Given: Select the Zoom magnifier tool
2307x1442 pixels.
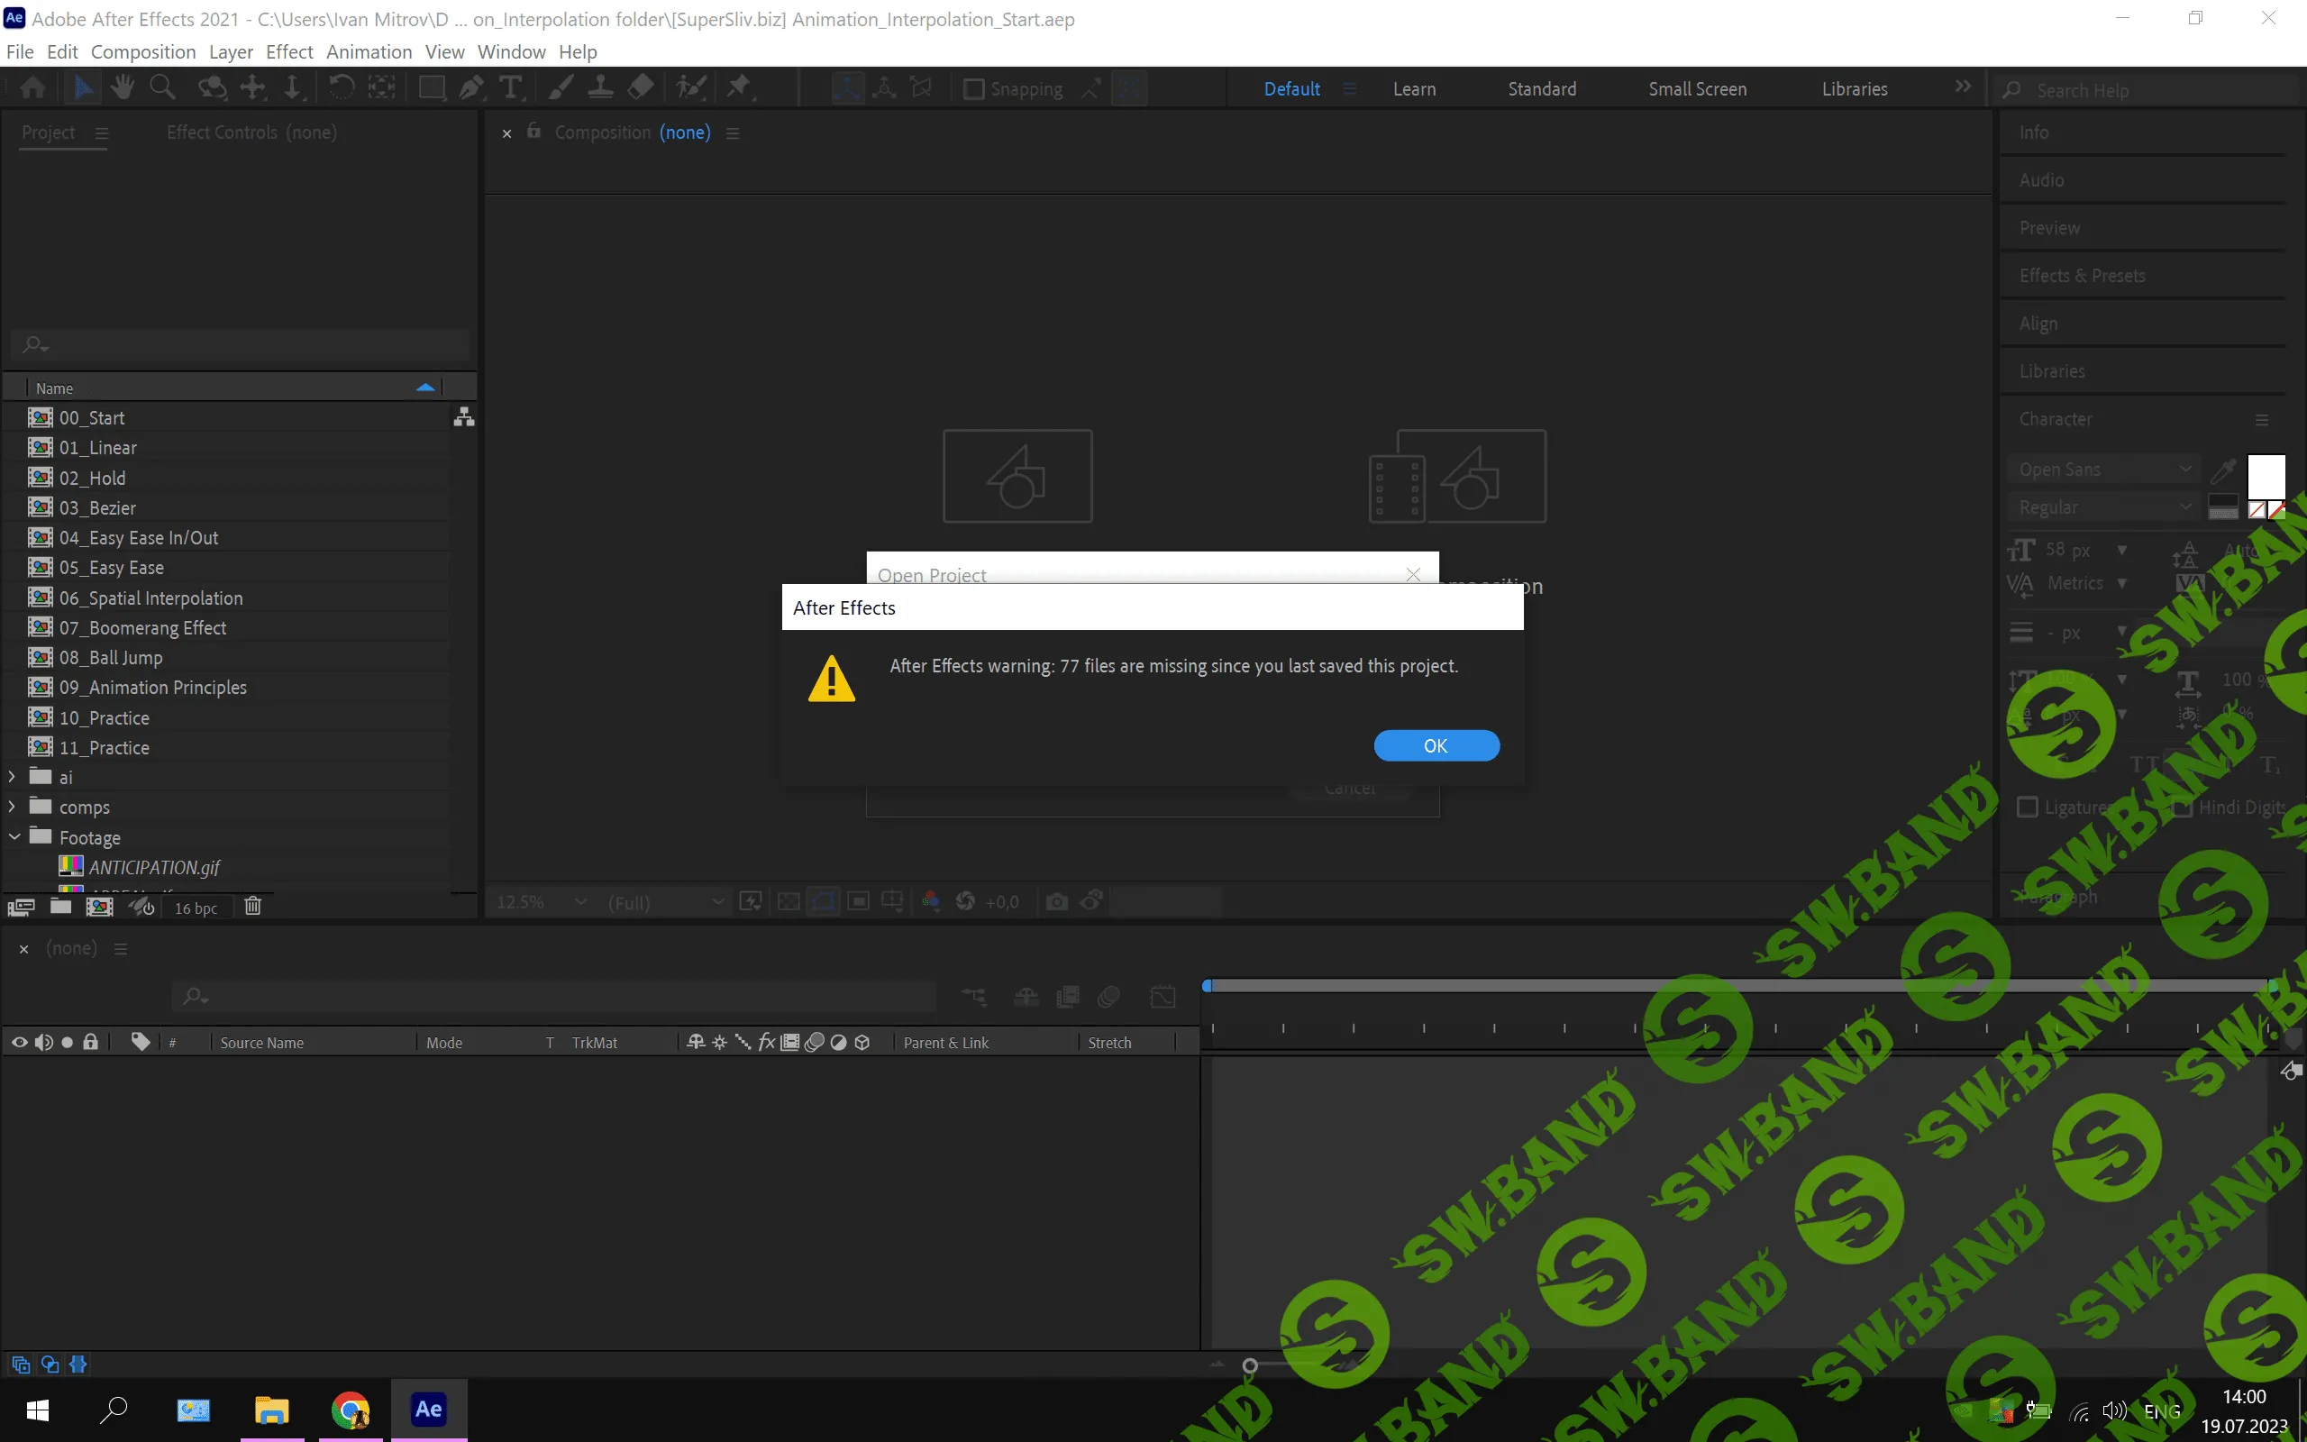Looking at the screenshot, I should [x=162, y=88].
